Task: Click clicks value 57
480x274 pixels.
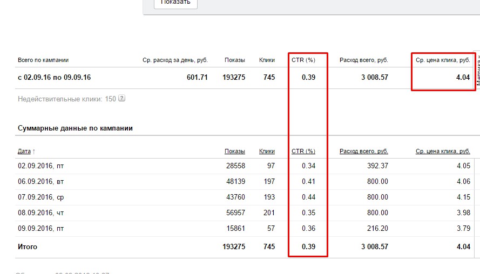Action: pyautogui.click(x=271, y=229)
